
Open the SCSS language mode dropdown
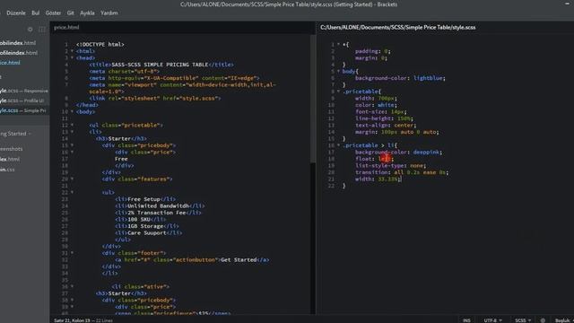(x=523, y=320)
